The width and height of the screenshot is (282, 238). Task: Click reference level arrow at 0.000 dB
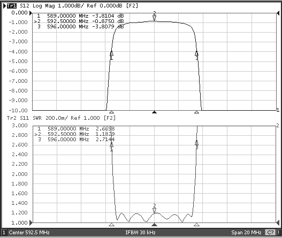click(31, 13)
